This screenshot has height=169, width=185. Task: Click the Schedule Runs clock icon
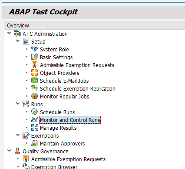click(35, 112)
